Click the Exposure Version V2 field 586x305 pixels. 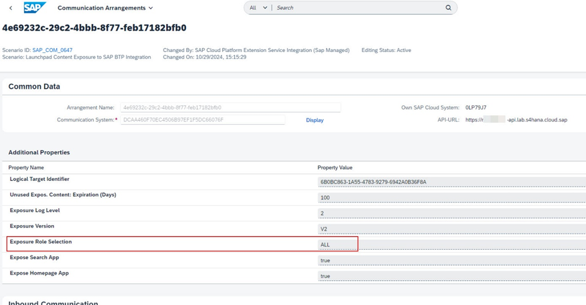tap(451, 229)
